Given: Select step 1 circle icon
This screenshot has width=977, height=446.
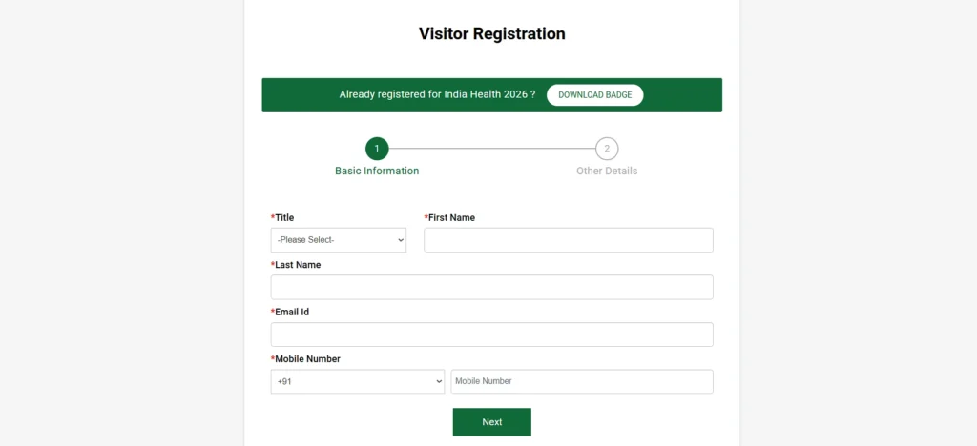Looking at the screenshot, I should tap(377, 149).
